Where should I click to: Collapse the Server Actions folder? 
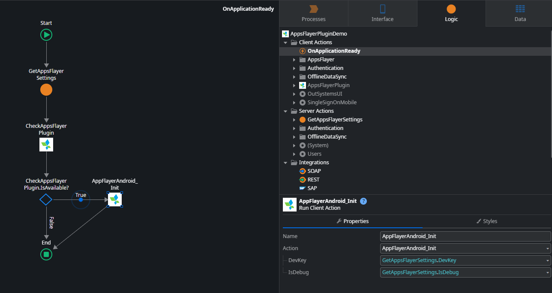tap(285, 111)
